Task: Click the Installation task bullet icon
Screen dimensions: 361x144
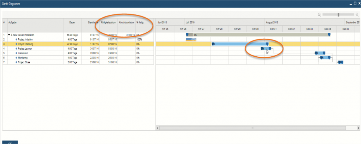Action: click(16, 53)
